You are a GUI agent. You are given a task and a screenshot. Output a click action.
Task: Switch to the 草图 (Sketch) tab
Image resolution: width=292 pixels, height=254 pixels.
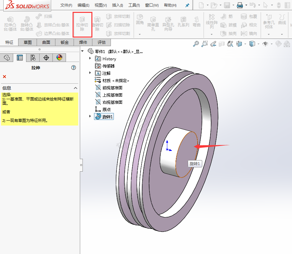click(x=28, y=42)
